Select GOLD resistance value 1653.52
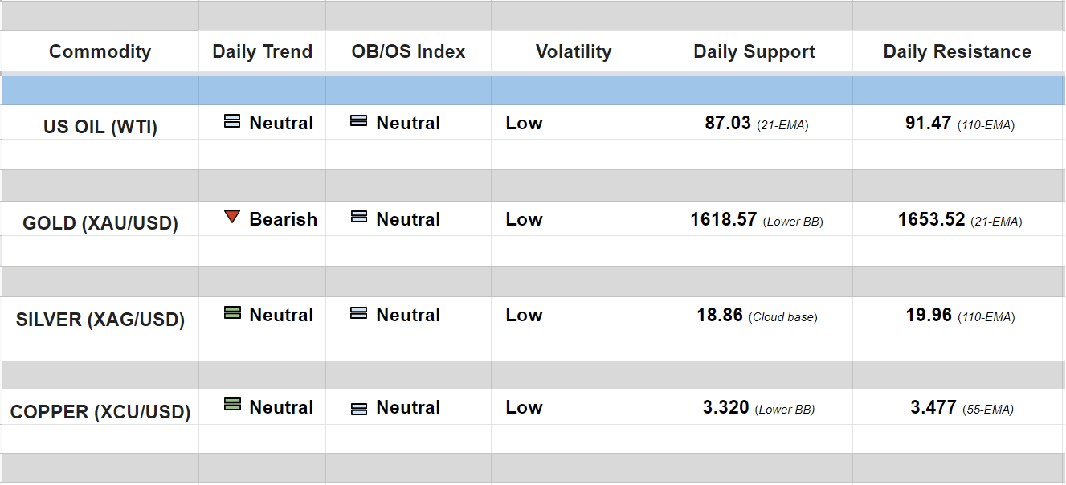Screen dimensions: 1066x485 (932, 219)
